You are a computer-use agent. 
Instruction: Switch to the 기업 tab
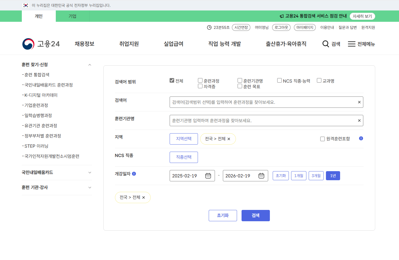pos(72,16)
